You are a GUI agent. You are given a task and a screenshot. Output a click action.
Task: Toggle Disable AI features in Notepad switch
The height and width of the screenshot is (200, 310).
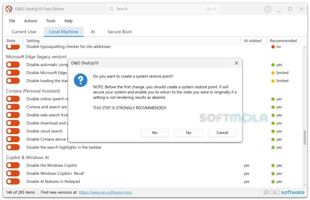tap(13, 181)
